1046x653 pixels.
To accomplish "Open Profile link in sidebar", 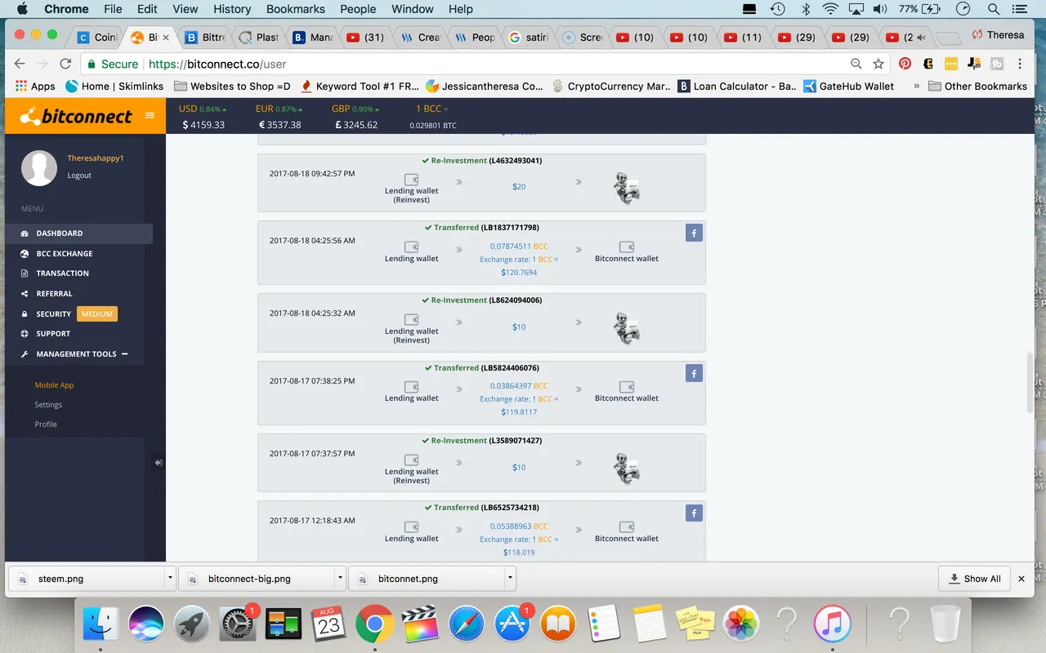I will coord(46,424).
